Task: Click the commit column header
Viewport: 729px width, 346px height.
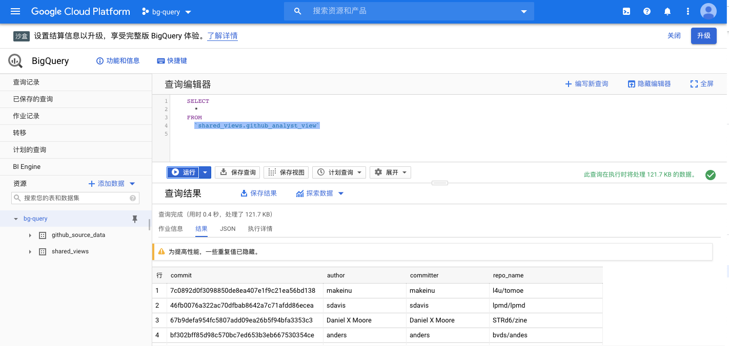Action: click(x=245, y=275)
